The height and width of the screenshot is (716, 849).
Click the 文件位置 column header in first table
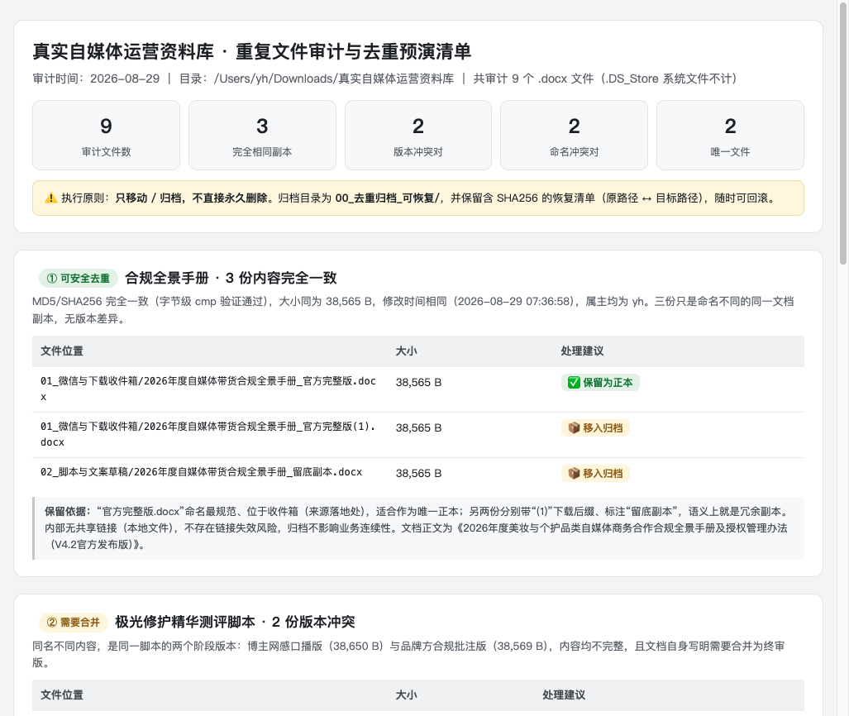point(62,351)
